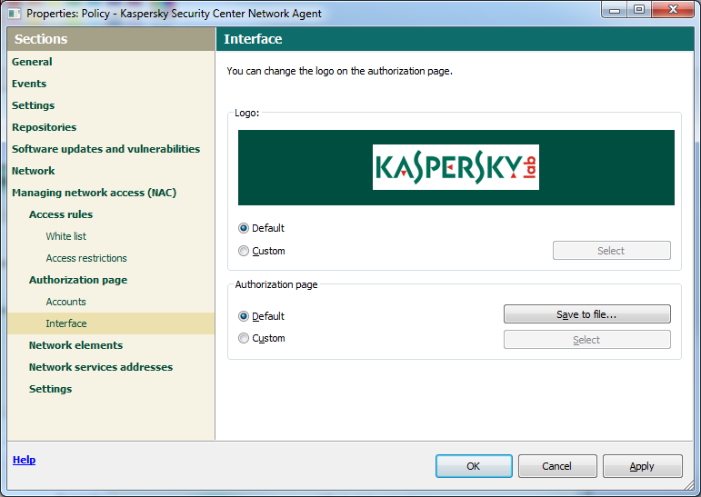Select Custom radio under Authorization page
701x497 pixels.
(x=244, y=338)
